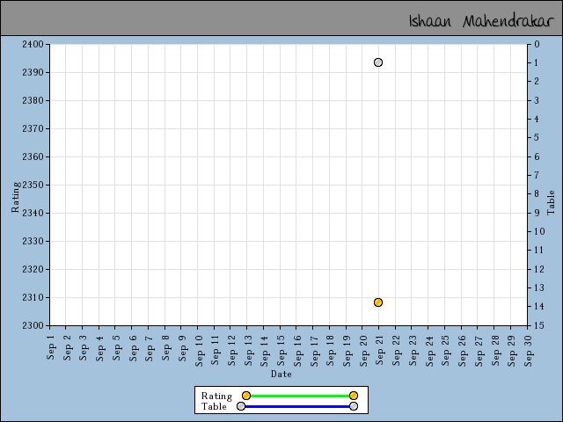Screen dimensions: 563x422
Task: Click the 15 value on Table axis
Action: (537, 325)
